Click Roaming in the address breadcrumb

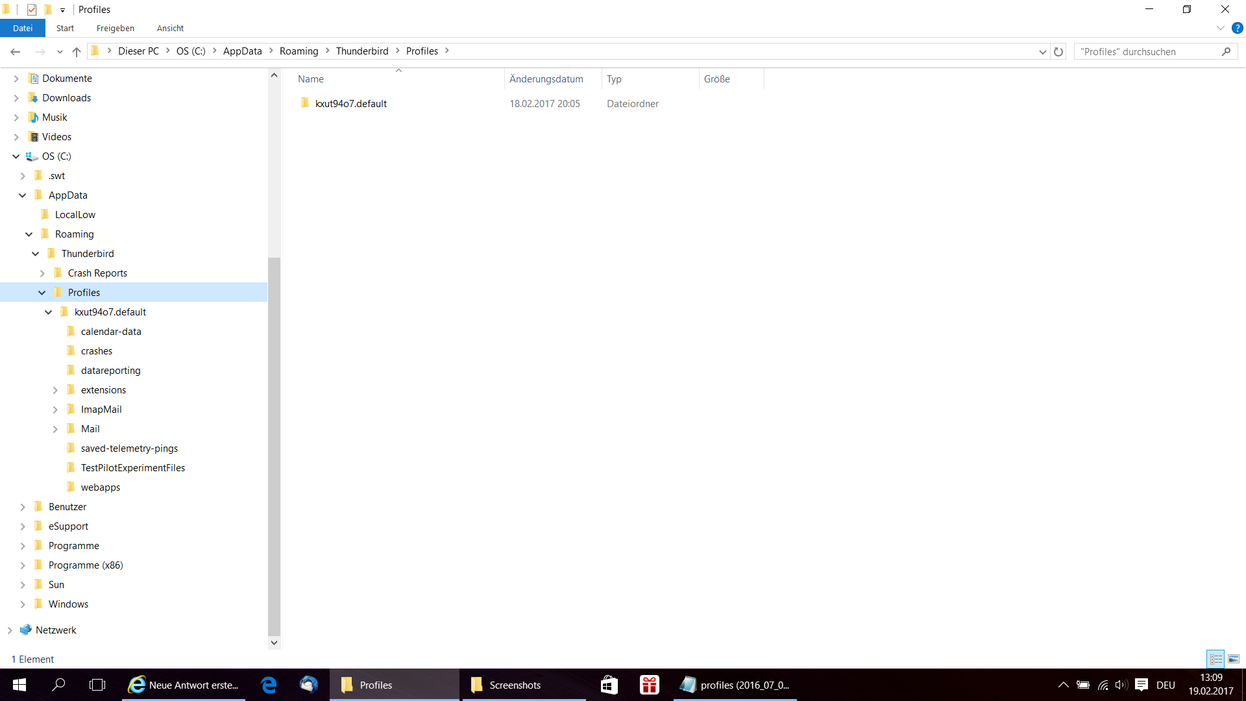click(x=299, y=51)
